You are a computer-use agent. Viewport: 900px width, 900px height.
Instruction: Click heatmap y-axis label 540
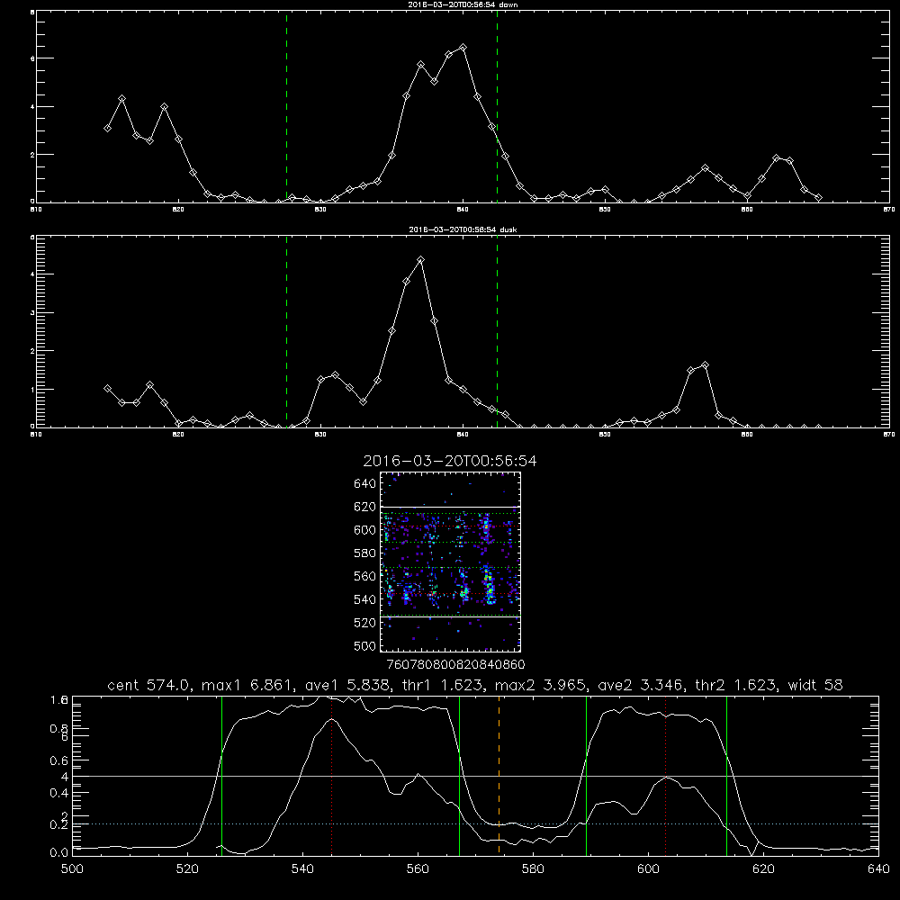pos(365,599)
